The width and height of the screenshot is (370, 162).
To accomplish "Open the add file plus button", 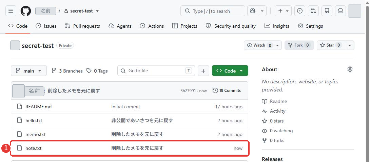I will pyautogui.click(x=203, y=71).
